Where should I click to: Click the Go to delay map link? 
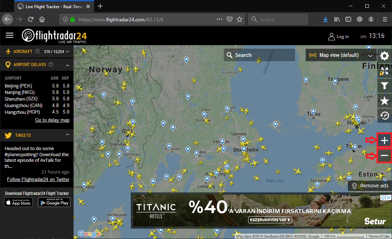point(52,120)
